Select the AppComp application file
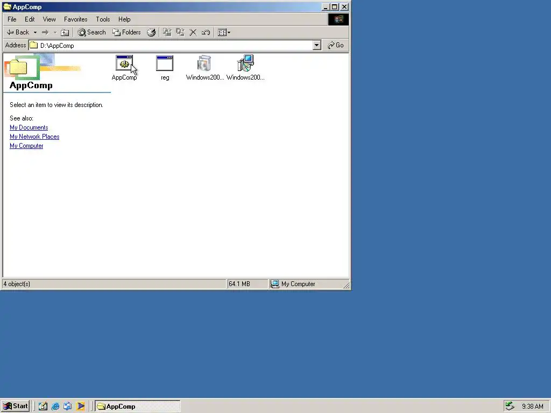 coord(124,68)
